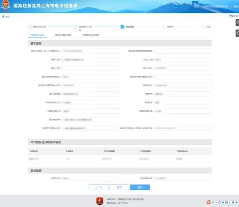Screen dimensions: 239x207
Task: Toggle Sogou Chinese/English 中 mode icon
Action: 213,202
